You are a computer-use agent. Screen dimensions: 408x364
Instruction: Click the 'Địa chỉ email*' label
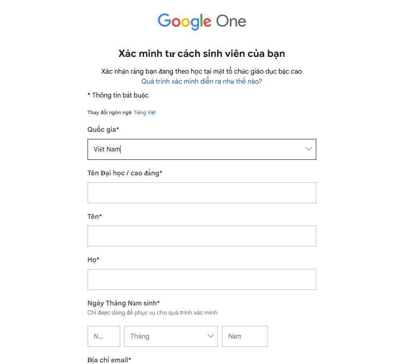point(109,360)
